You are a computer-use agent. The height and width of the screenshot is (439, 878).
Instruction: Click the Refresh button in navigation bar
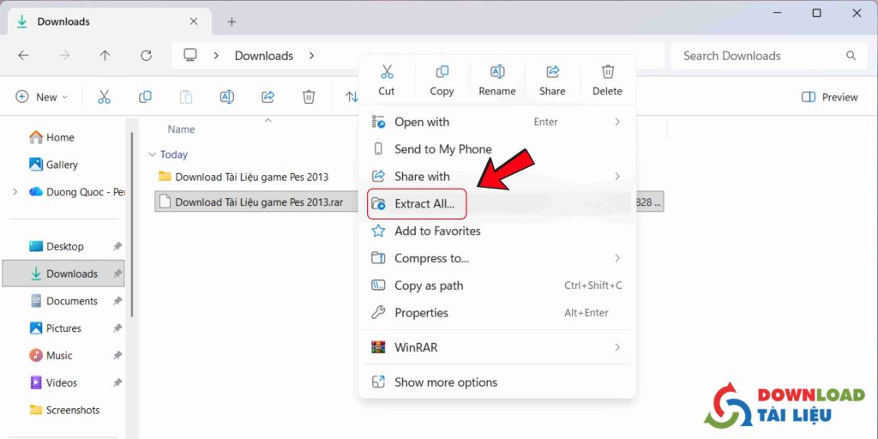click(146, 56)
